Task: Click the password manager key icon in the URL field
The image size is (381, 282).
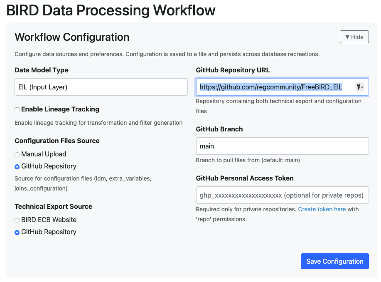Action: pos(359,87)
